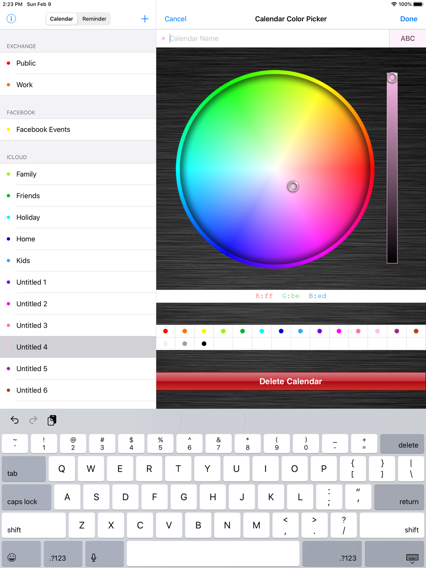The width and height of the screenshot is (426, 568).
Task: Pick the light blue swatch
Action: click(x=300, y=331)
